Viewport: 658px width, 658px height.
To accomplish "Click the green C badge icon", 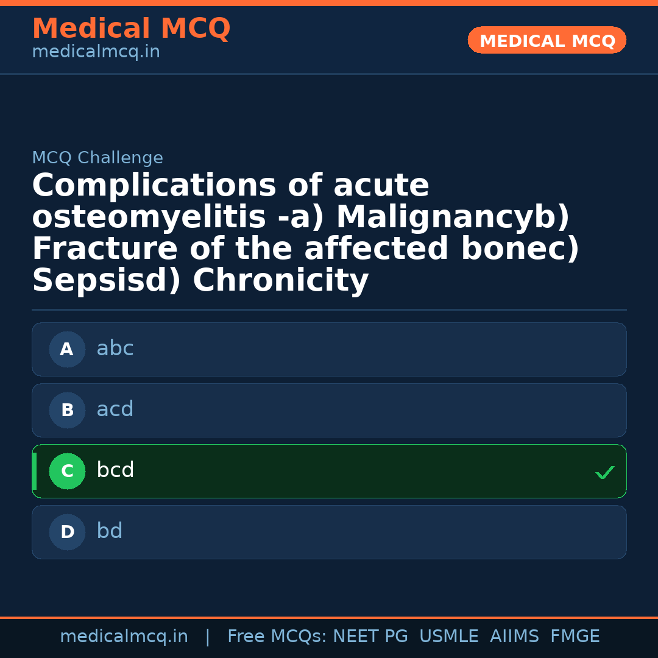I will 67,471.
